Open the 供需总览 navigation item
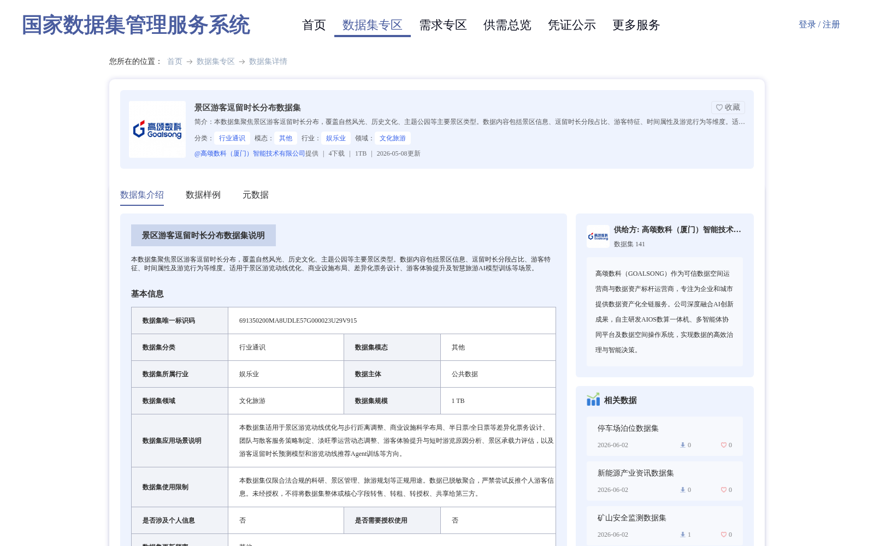Screen dimensions: 874x546 click(x=507, y=25)
